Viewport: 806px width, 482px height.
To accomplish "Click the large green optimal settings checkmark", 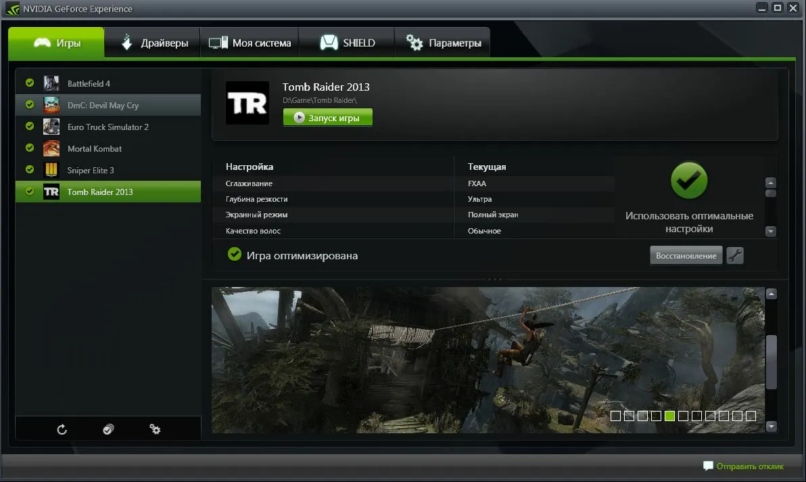I will tap(689, 181).
